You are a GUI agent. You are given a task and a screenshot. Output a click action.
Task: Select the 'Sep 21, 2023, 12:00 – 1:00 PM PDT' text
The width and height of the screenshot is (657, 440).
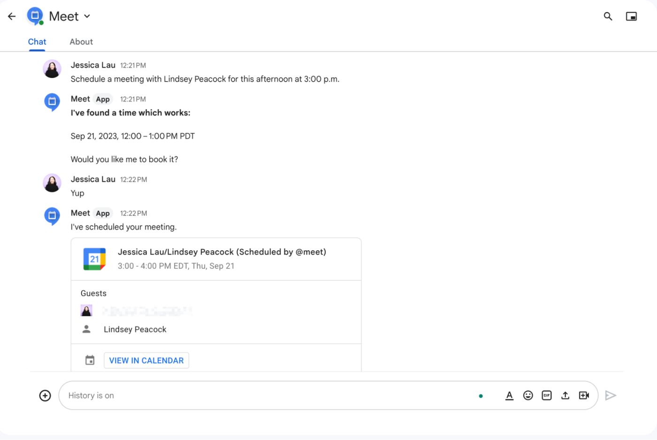point(133,136)
